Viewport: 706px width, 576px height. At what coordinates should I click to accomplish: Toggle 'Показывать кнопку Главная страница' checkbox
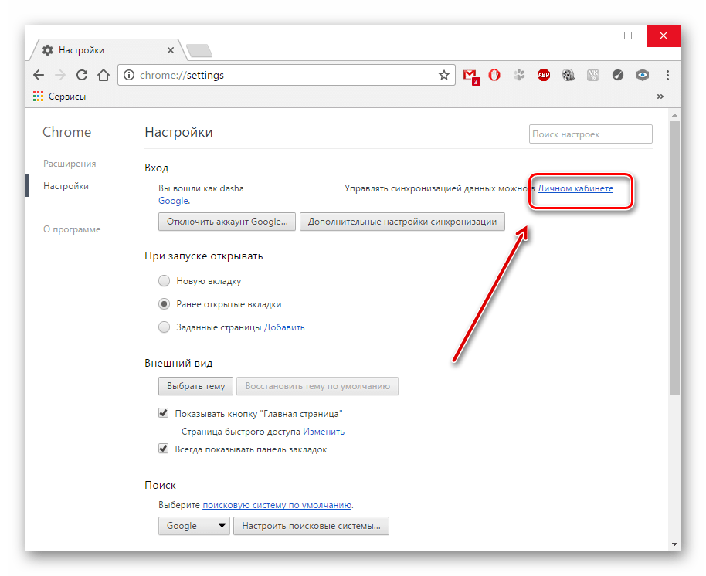pos(164,413)
